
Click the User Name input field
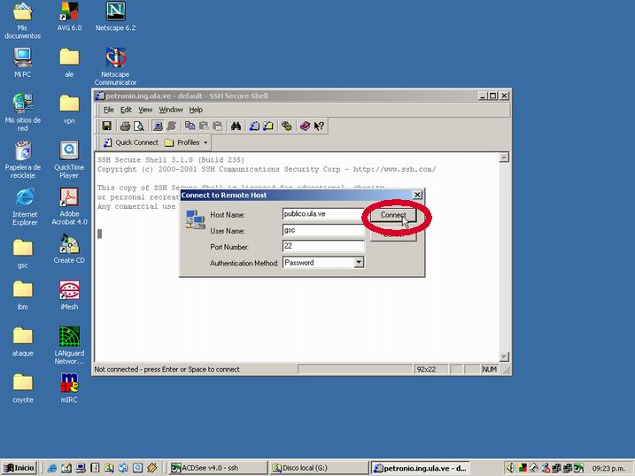[323, 230]
